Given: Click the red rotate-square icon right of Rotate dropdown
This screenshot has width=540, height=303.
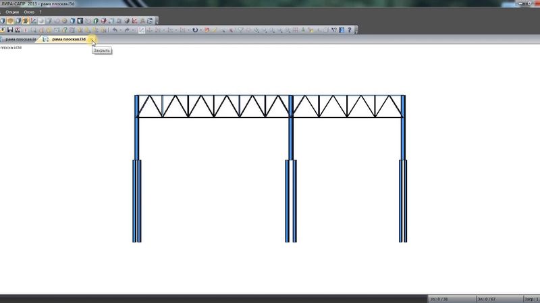Looking at the screenshot, I should tap(207, 30).
